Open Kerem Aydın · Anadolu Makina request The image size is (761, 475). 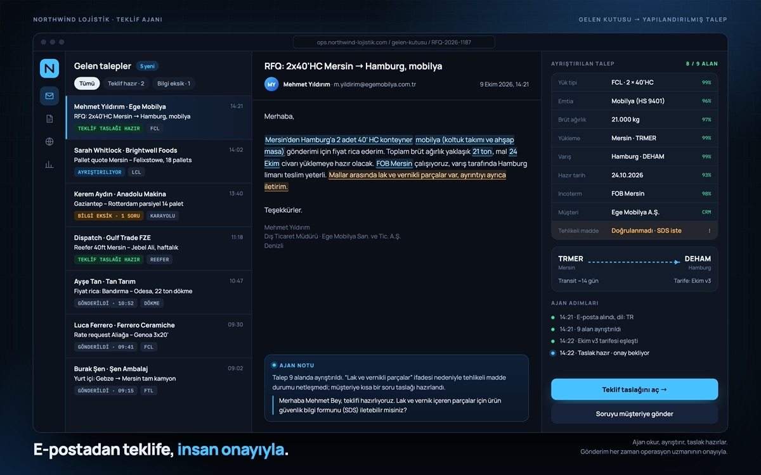159,205
